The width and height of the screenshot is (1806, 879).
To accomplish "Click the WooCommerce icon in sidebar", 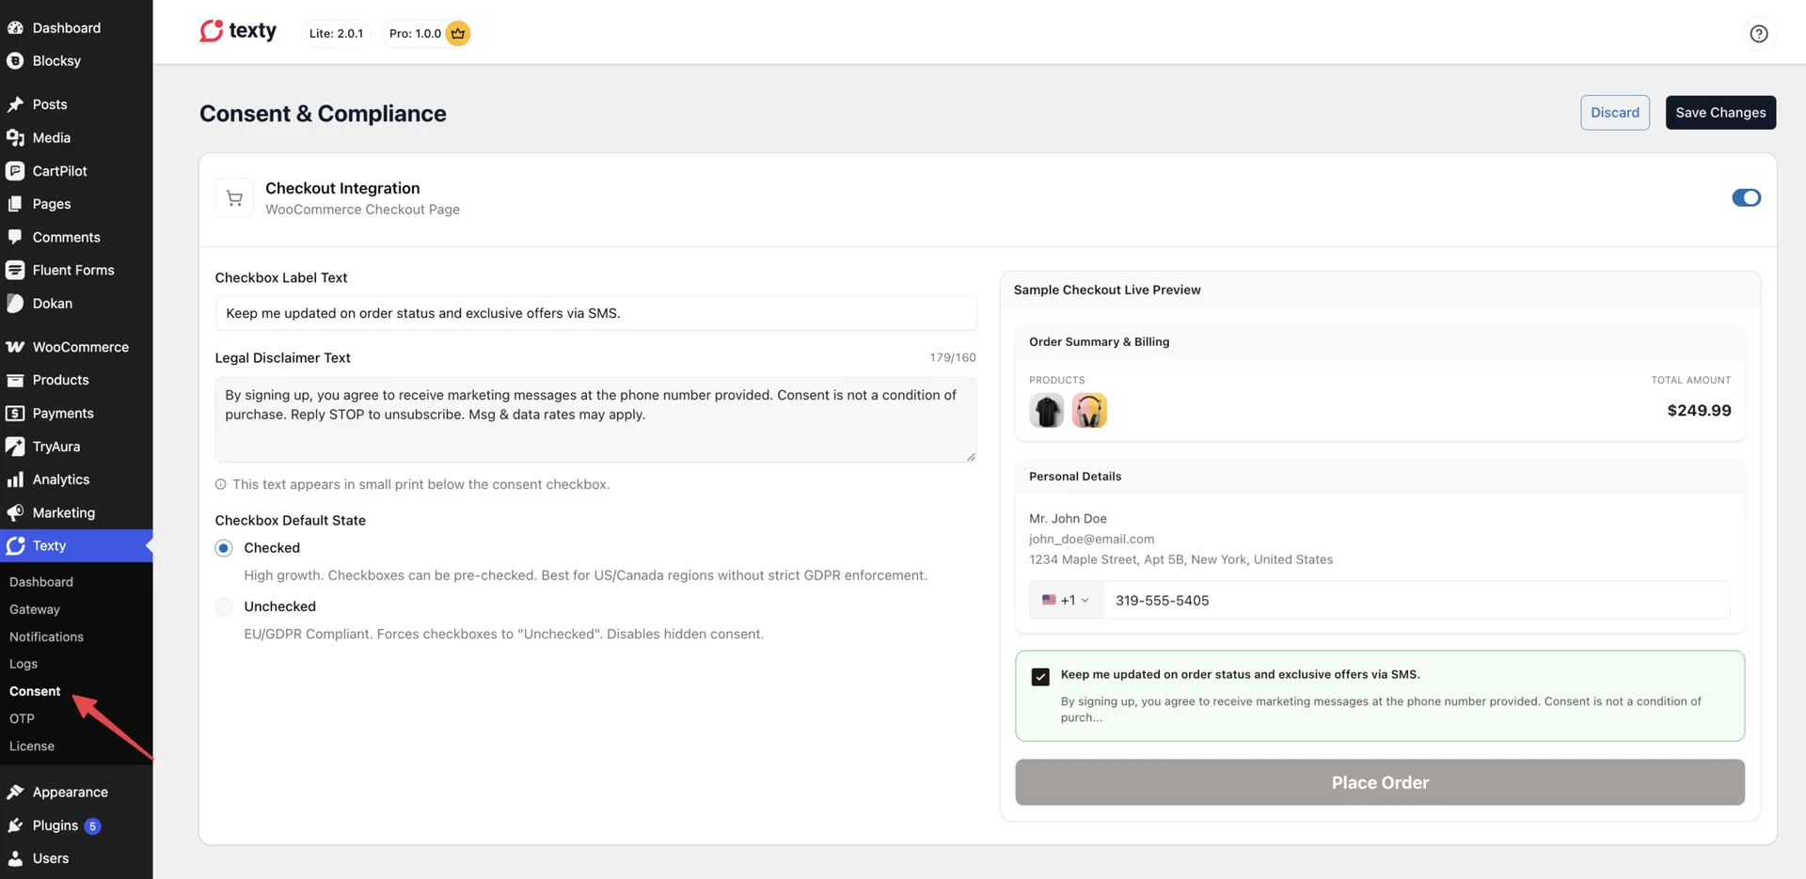I will pyautogui.click(x=15, y=347).
